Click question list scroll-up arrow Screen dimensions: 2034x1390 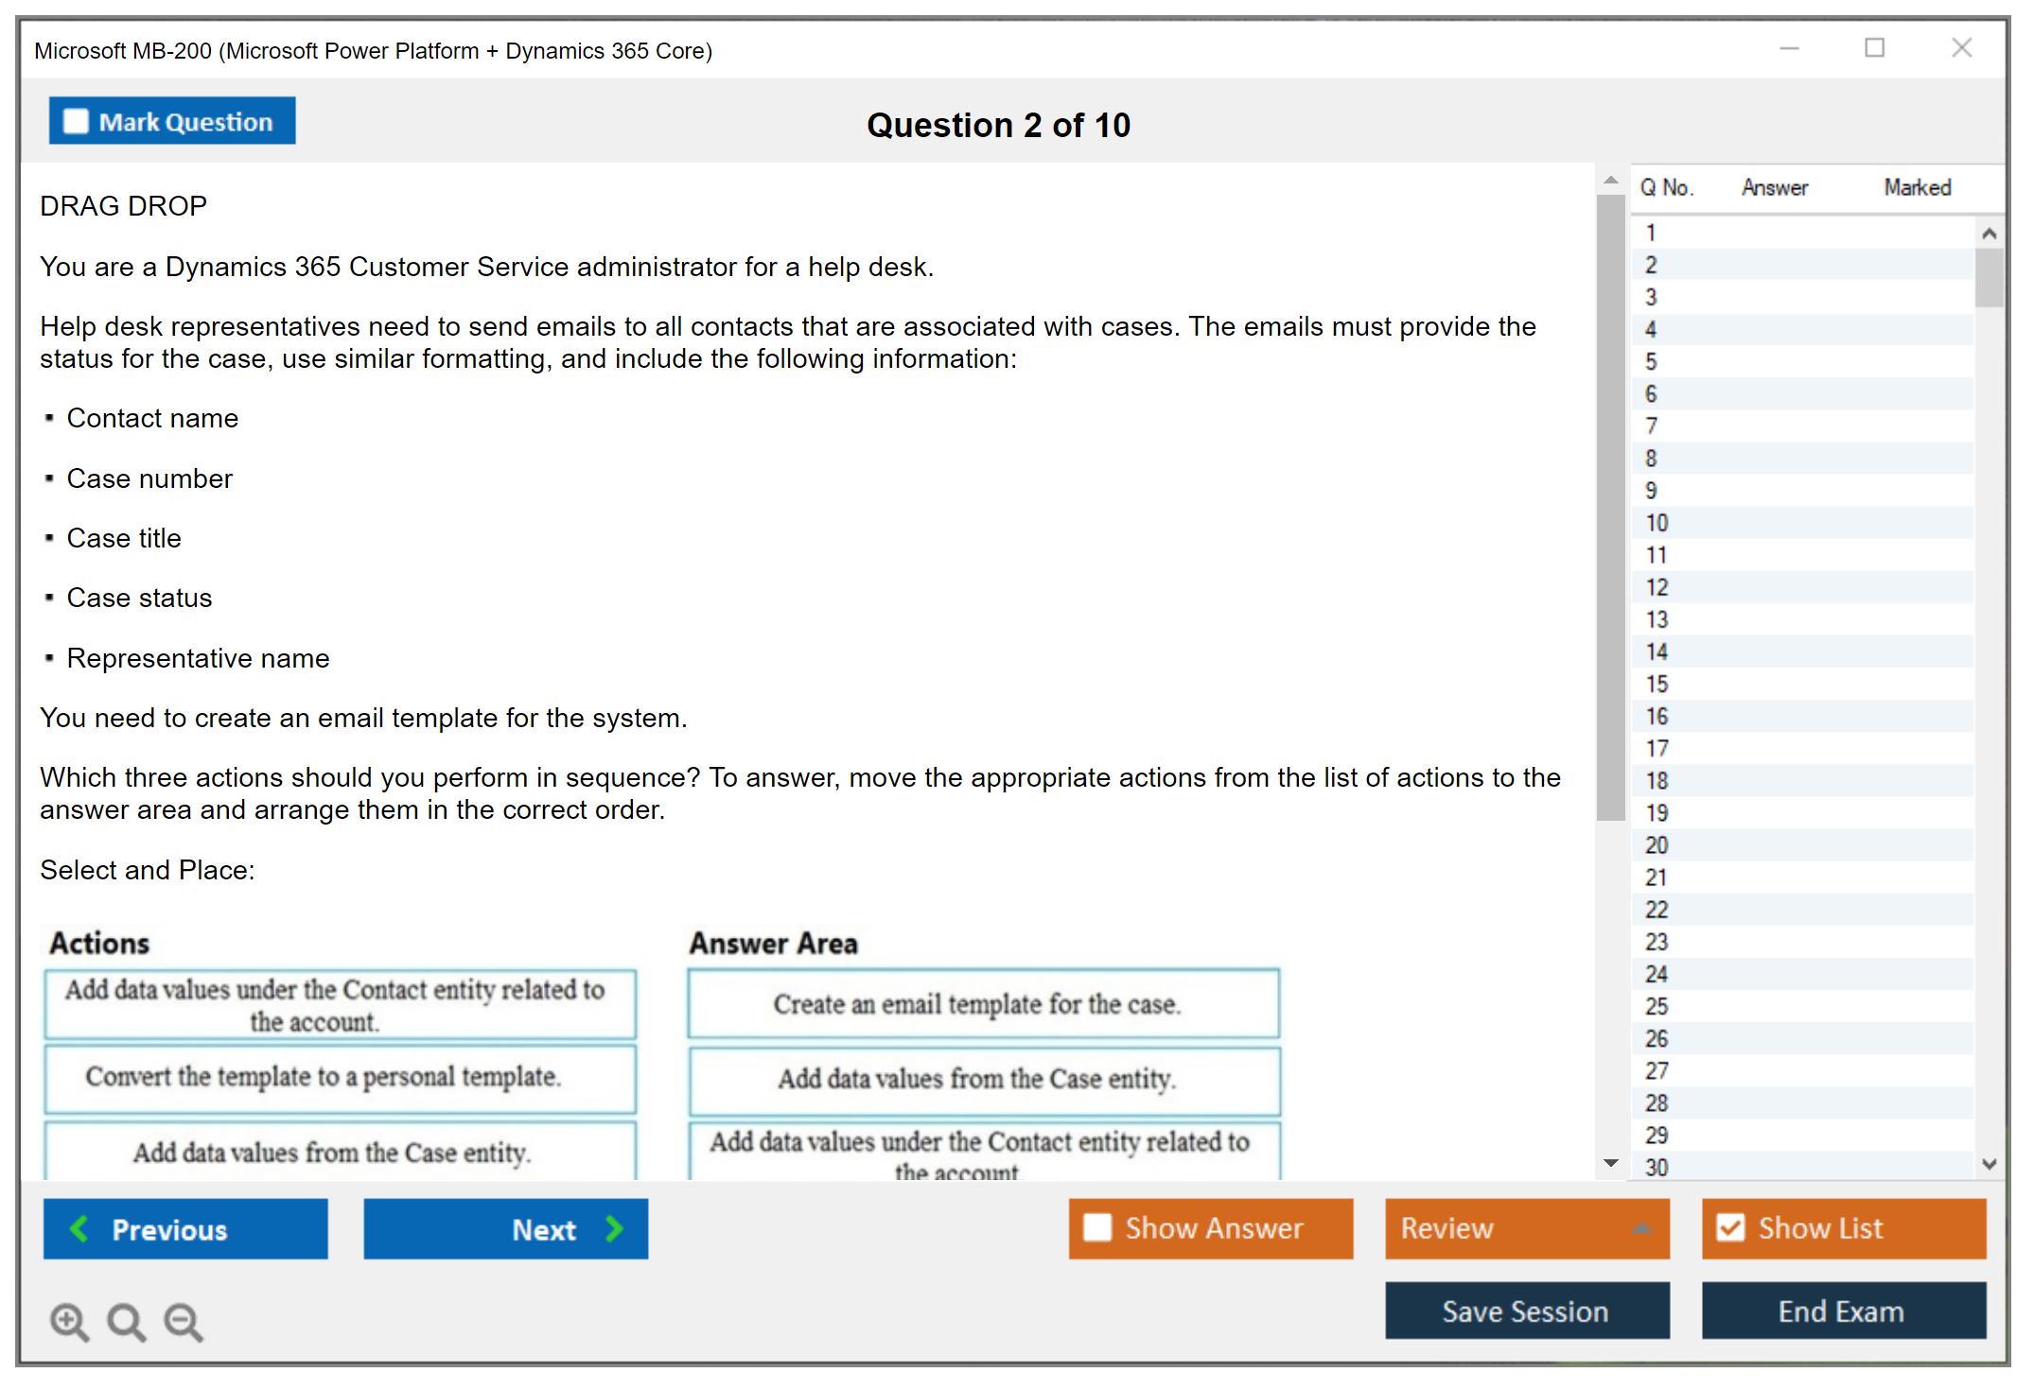(1989, 233)
